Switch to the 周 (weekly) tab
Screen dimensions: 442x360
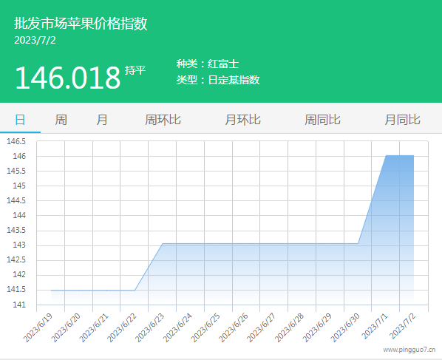61,120
